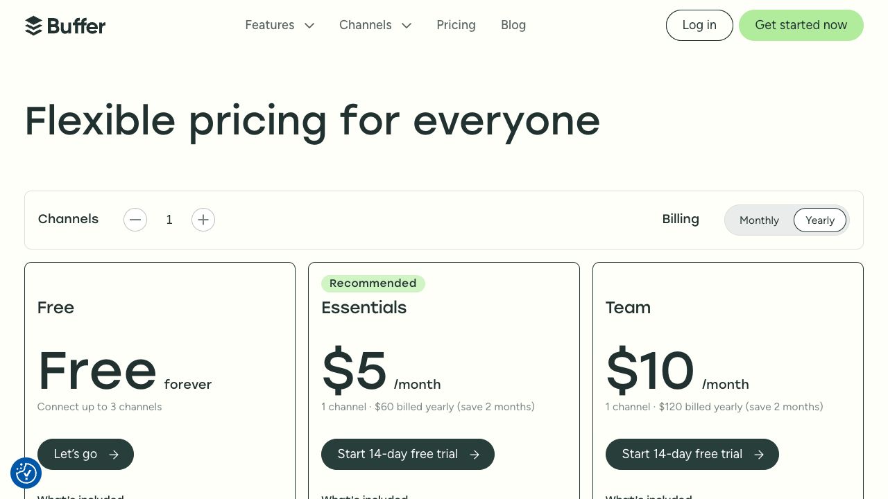
Task: Click Get started now button
Action: pos(801,25)
